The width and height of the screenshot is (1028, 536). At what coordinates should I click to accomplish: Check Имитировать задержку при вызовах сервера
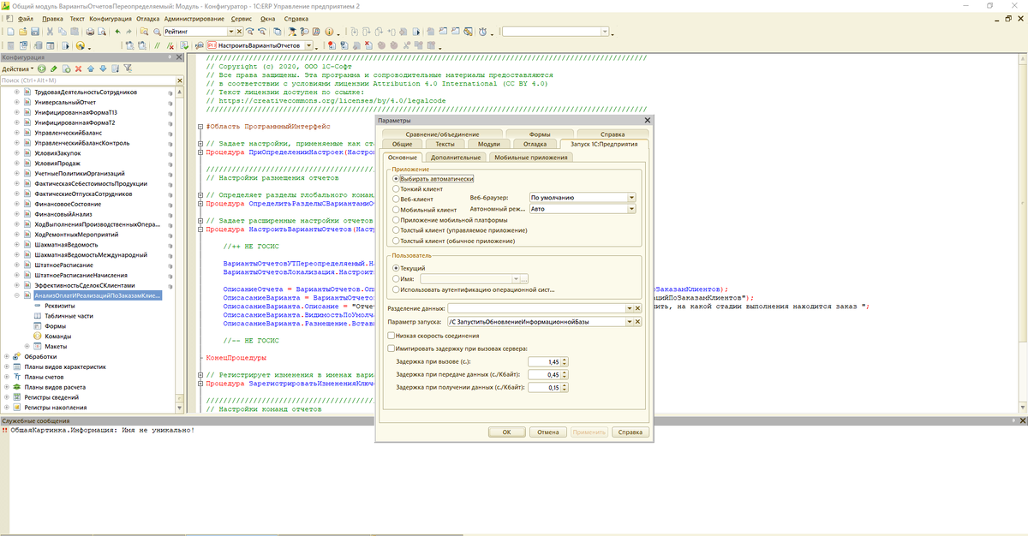point(391,348)
